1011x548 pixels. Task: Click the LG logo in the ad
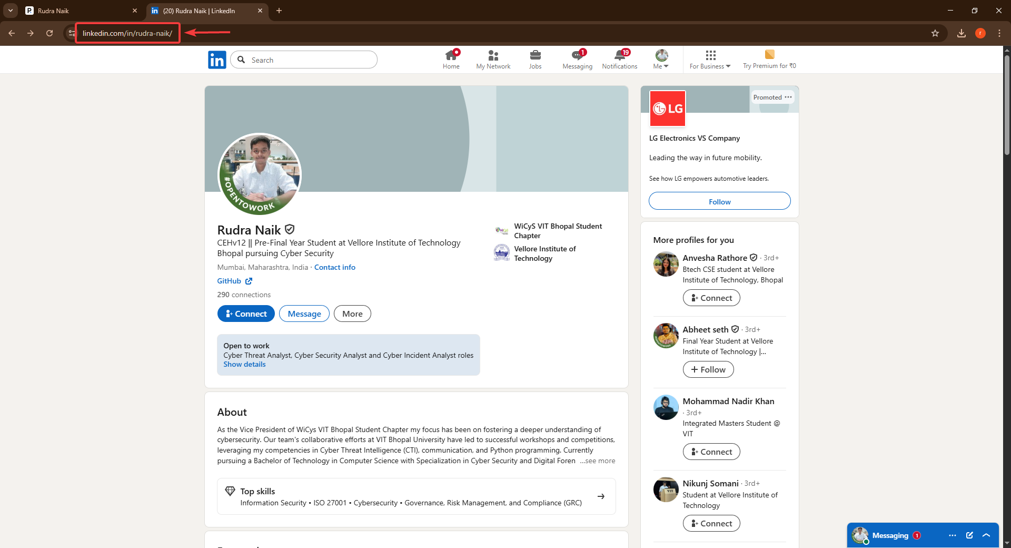(668, 109)
